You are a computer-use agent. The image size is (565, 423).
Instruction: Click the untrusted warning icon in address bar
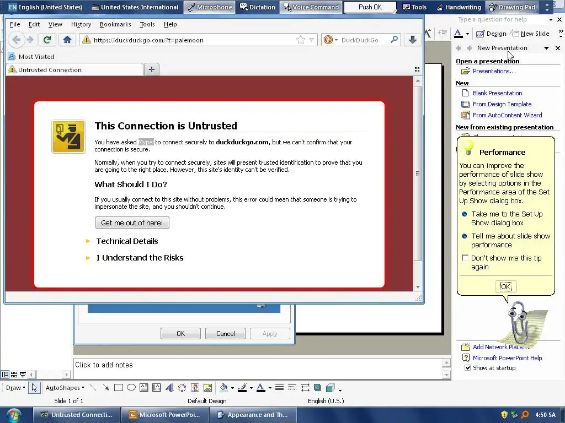pos(87,40)
